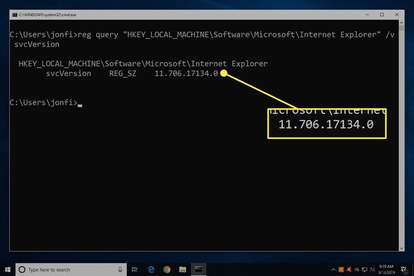Open File Explorer from the taskbar
The image size is (414, 276).
pos(182,270)
